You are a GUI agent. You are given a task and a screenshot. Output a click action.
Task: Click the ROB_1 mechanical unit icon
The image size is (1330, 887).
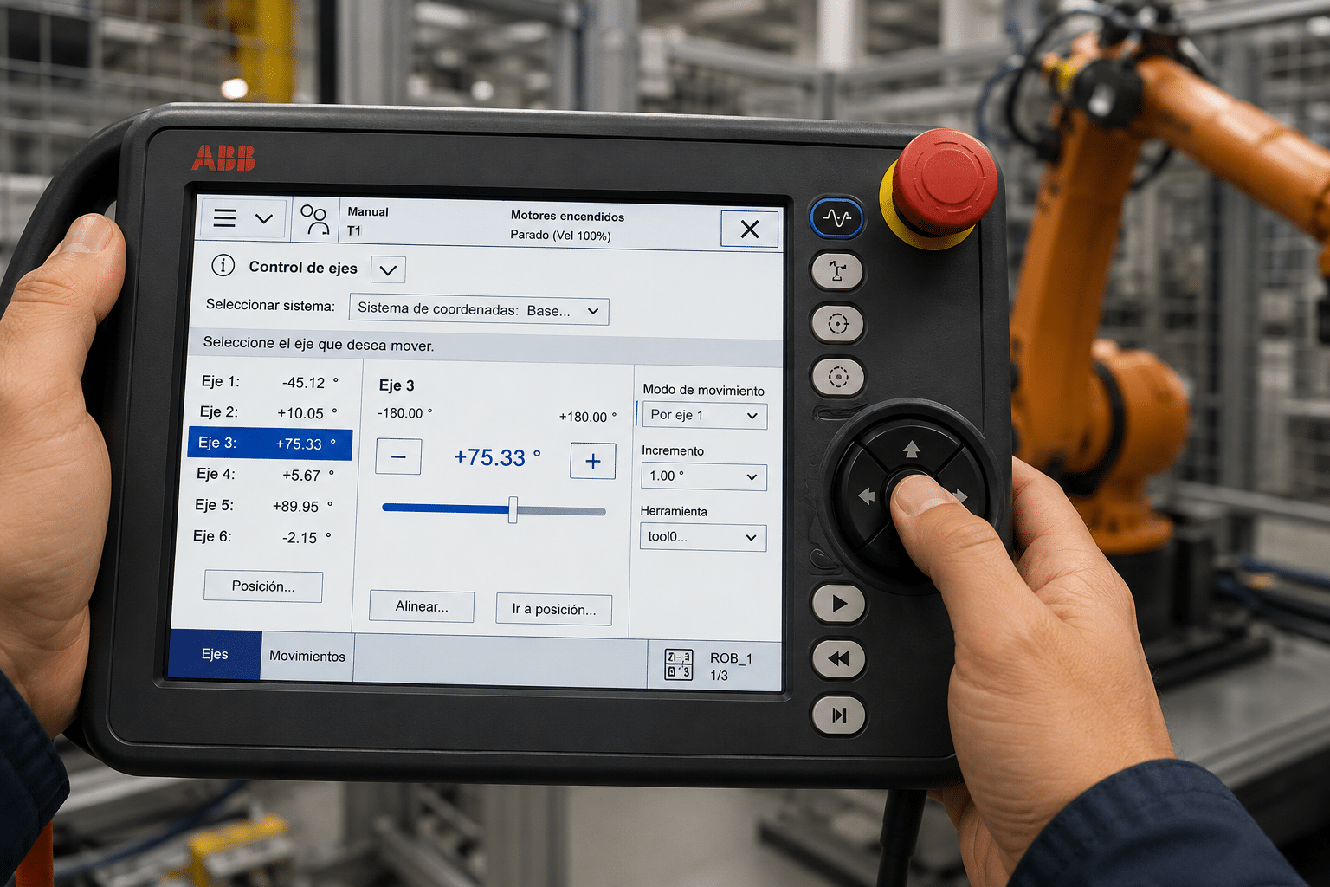coord(678,664)
